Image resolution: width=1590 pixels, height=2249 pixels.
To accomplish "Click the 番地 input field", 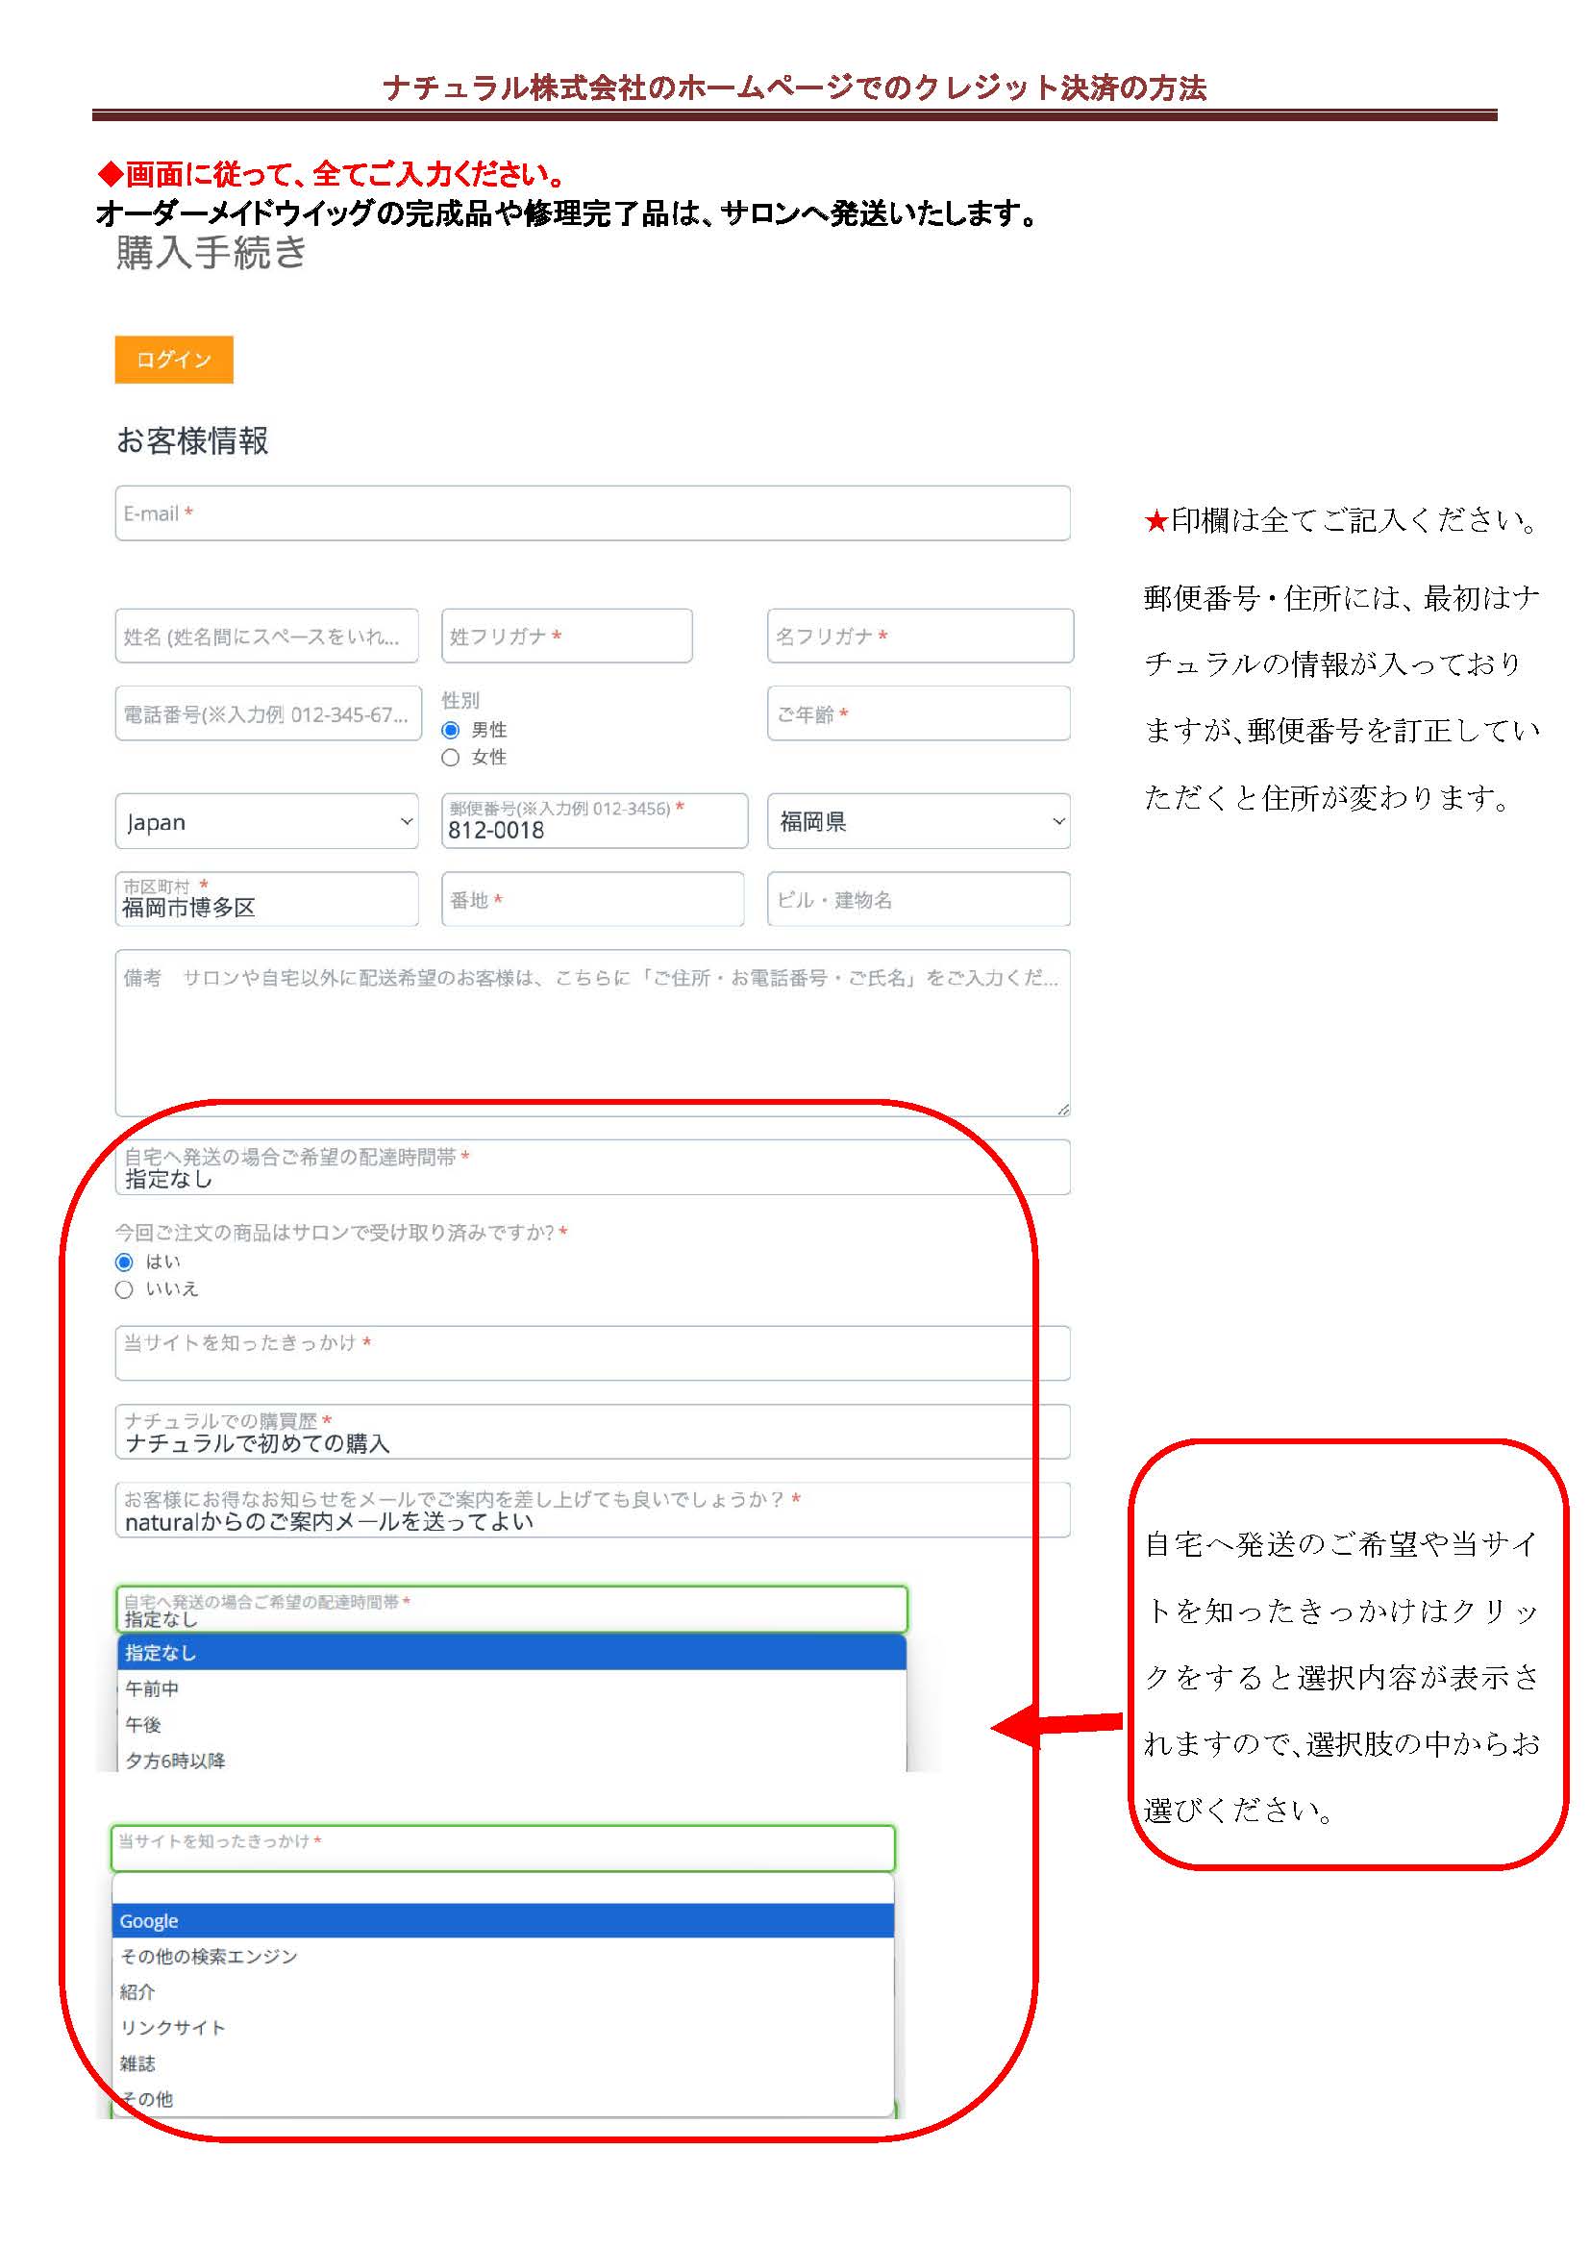I will [x=591, y=899].
